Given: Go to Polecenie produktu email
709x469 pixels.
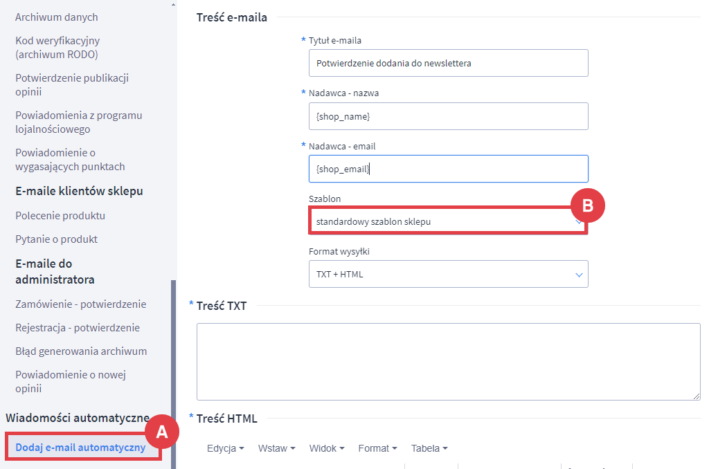Looking at the screenshot, I should (60, 215).
